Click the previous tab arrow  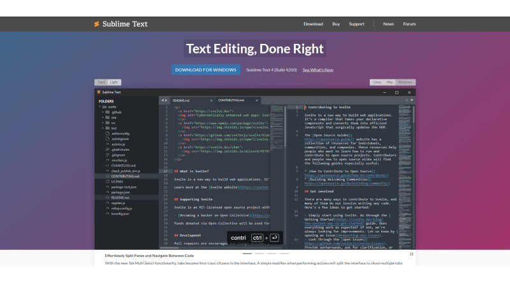point(163,100)
